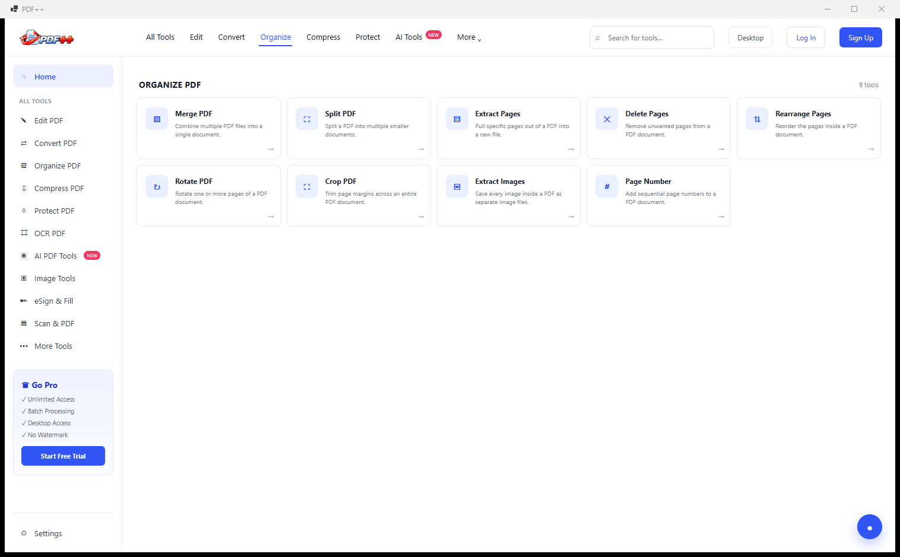Select Home in the sidebar
900x557 pixels.
coord(63,77)
